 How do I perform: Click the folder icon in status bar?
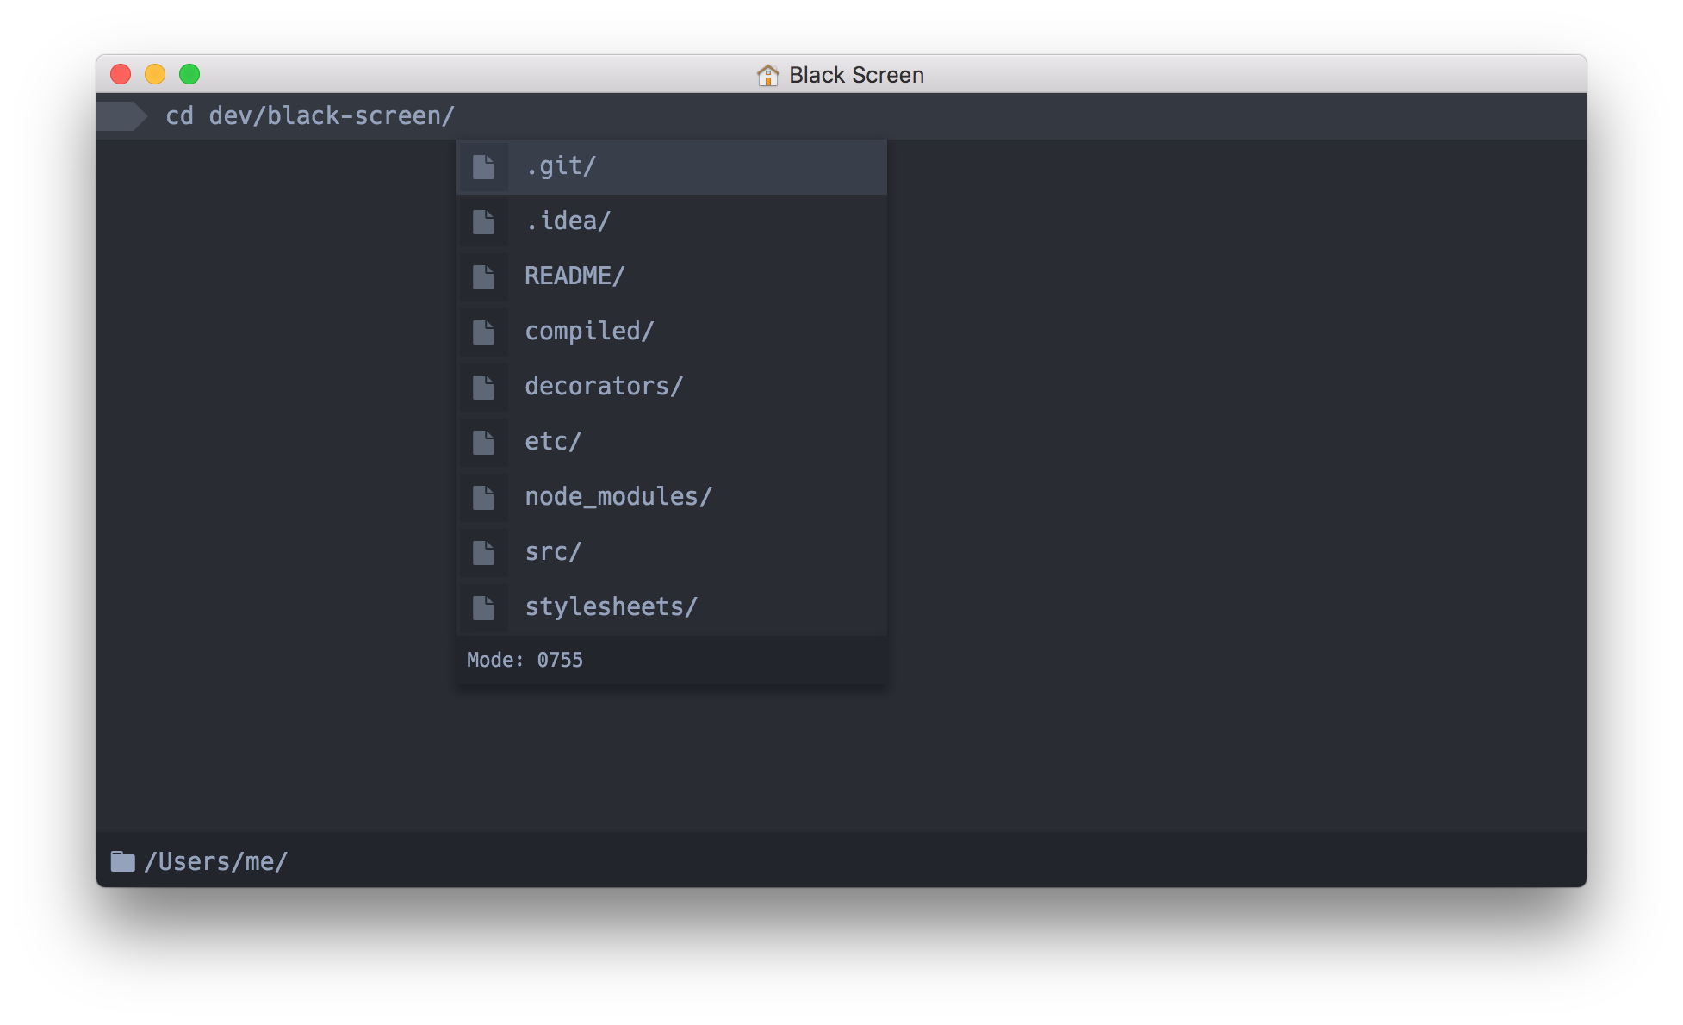(x=123, y=861)
